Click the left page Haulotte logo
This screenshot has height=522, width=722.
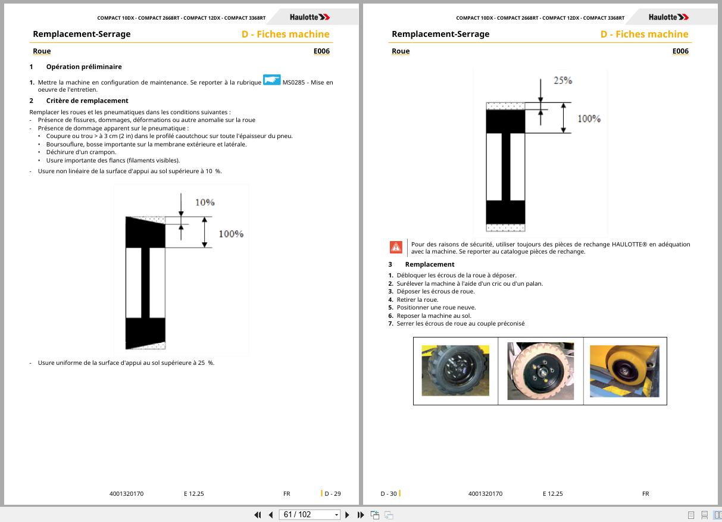pos(310,17)
